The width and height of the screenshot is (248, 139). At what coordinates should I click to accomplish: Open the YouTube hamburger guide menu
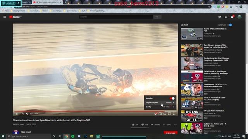click(5, 17)
